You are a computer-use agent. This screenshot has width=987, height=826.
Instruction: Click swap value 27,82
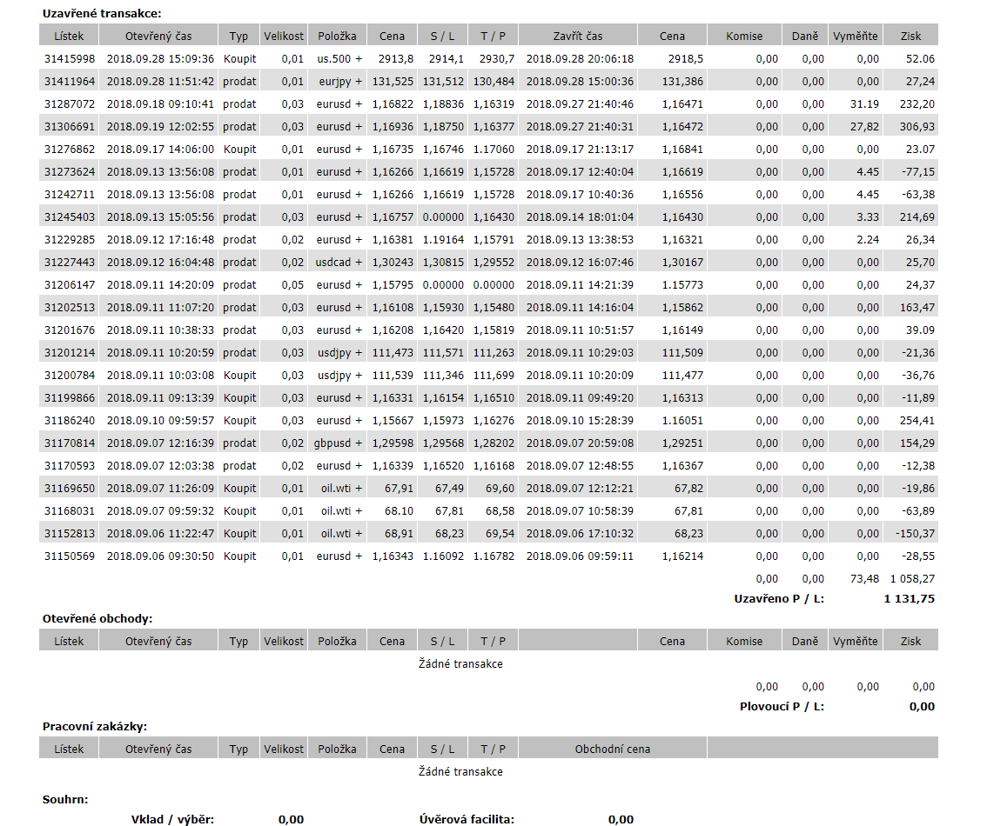tap(864, 127)
